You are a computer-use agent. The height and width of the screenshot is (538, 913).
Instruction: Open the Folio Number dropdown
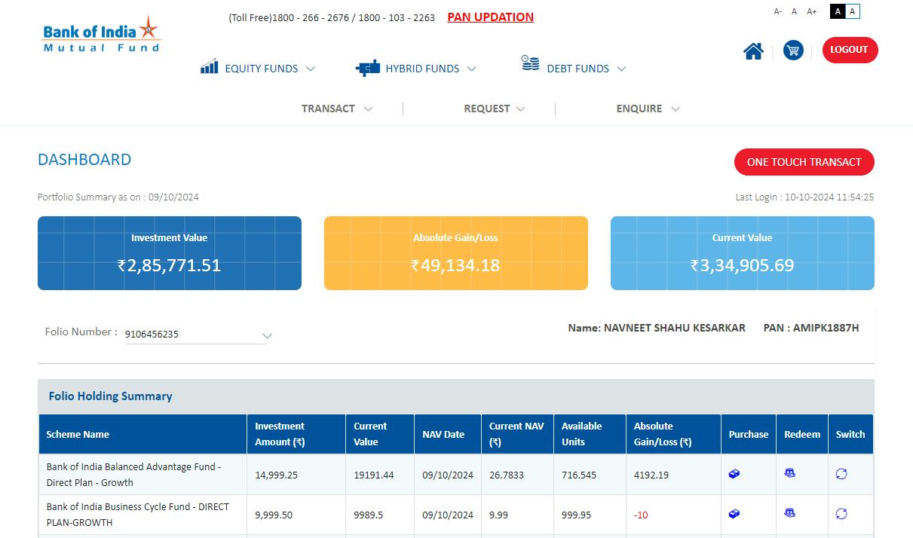(x=196, y=334)
